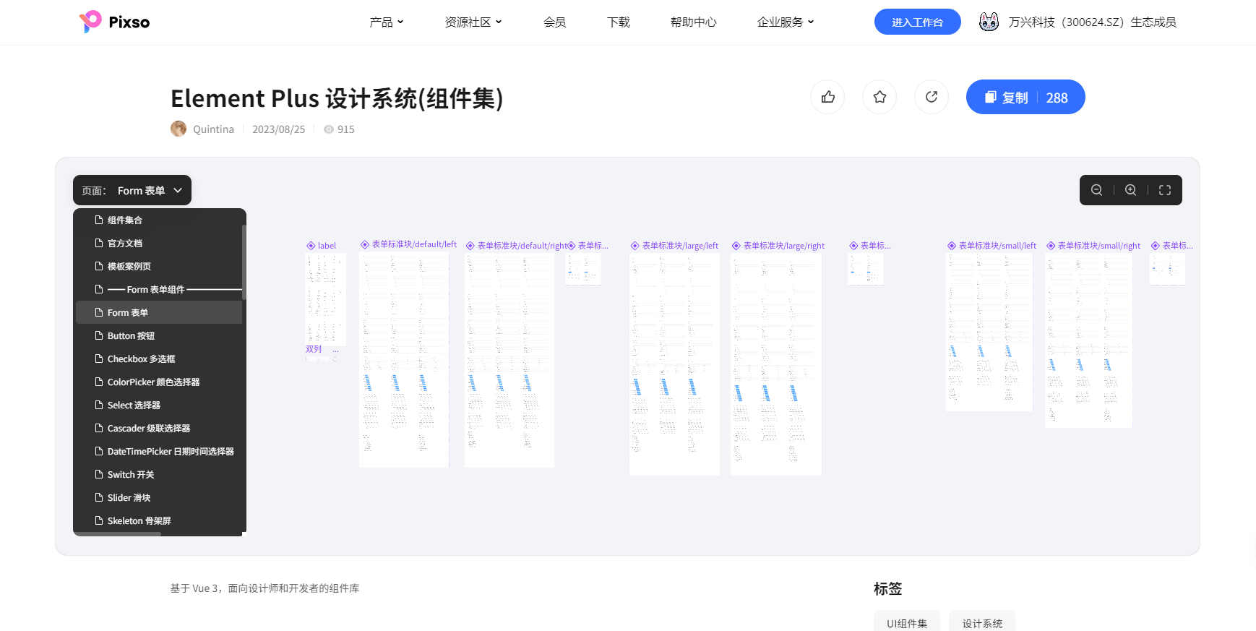Click the UI组件集 tag

pyautogui.click(x=906, y=622)
